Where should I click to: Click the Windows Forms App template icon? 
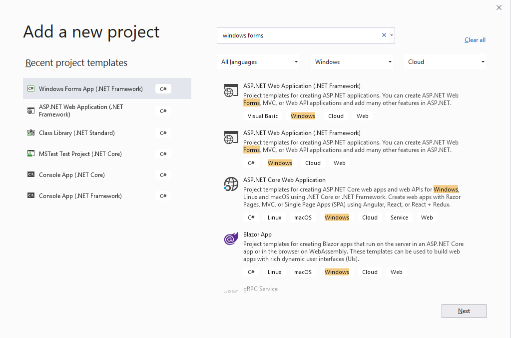(x=30, y=88)
